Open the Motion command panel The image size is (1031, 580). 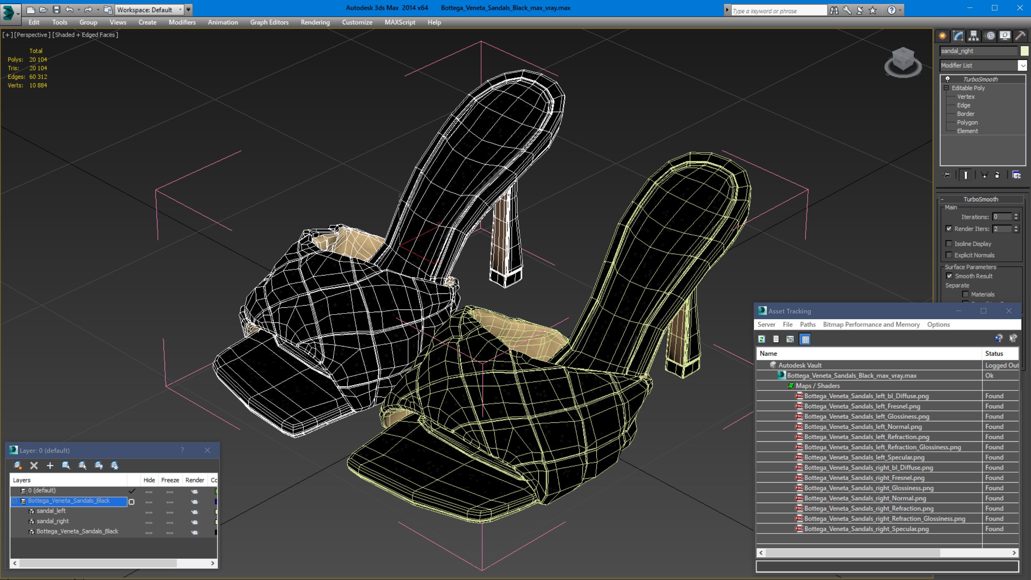[990, 36]
